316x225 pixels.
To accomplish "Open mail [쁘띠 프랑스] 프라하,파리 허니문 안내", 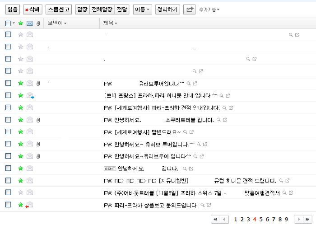I will click(161, 96).
